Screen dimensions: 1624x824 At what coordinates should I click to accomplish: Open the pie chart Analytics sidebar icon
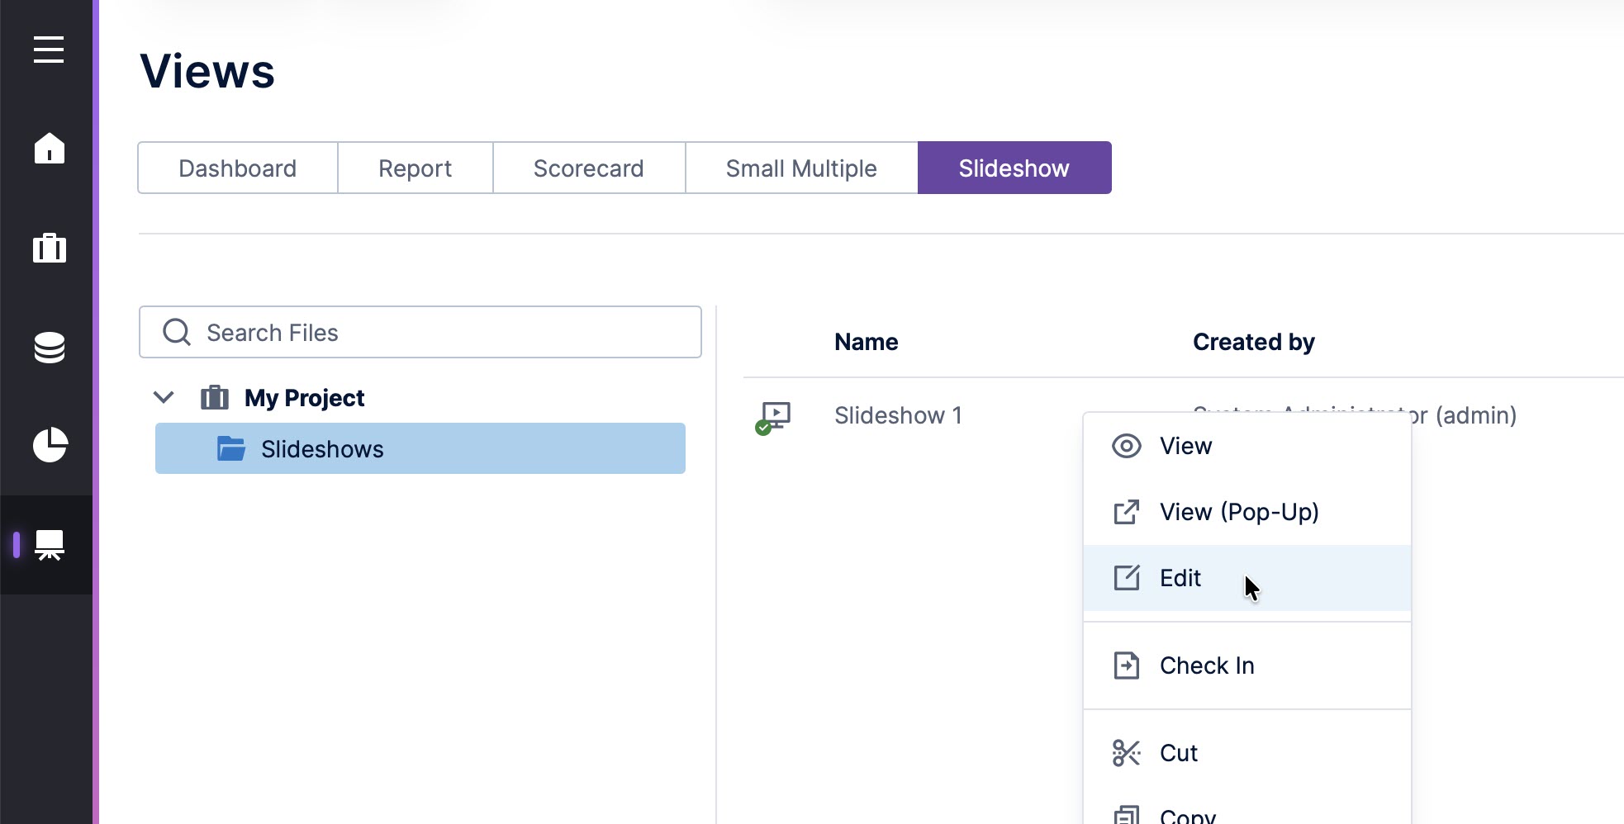click(49, 446)
